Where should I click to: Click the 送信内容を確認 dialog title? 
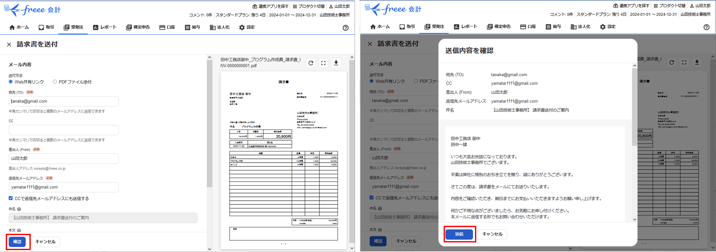click(469, 50)
